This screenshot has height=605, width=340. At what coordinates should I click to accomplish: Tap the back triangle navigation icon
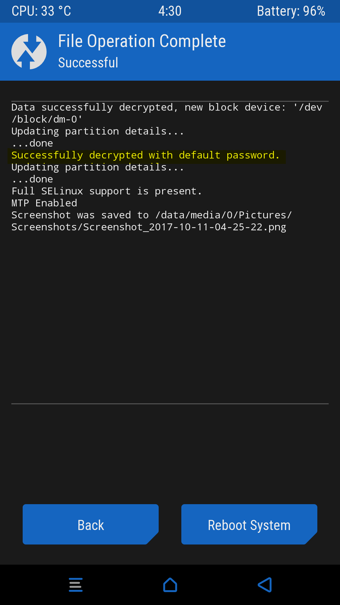pyautogui.click(x=265, y=585)
